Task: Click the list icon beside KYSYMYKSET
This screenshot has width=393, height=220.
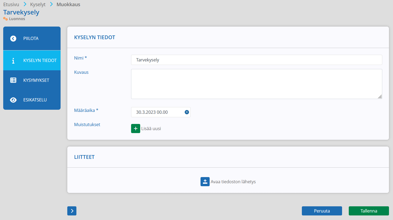Action: tap(13, 80)
